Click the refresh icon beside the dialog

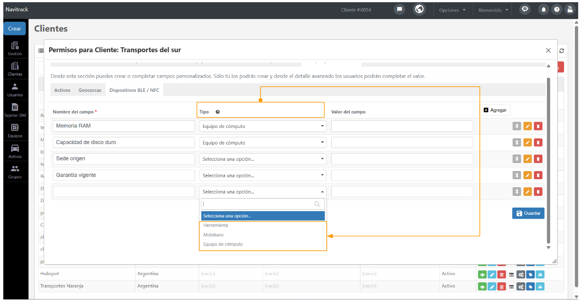coord(561,51)
